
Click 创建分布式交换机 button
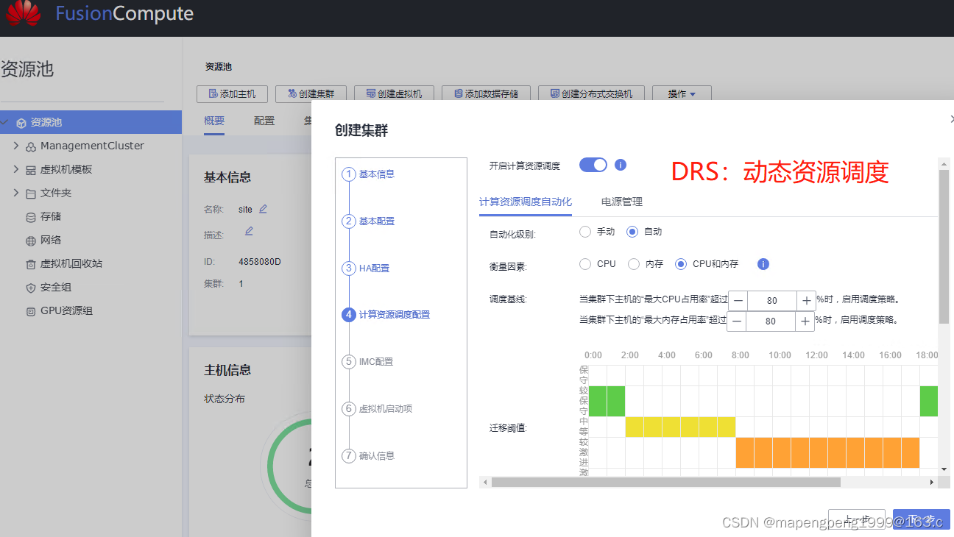591,94
